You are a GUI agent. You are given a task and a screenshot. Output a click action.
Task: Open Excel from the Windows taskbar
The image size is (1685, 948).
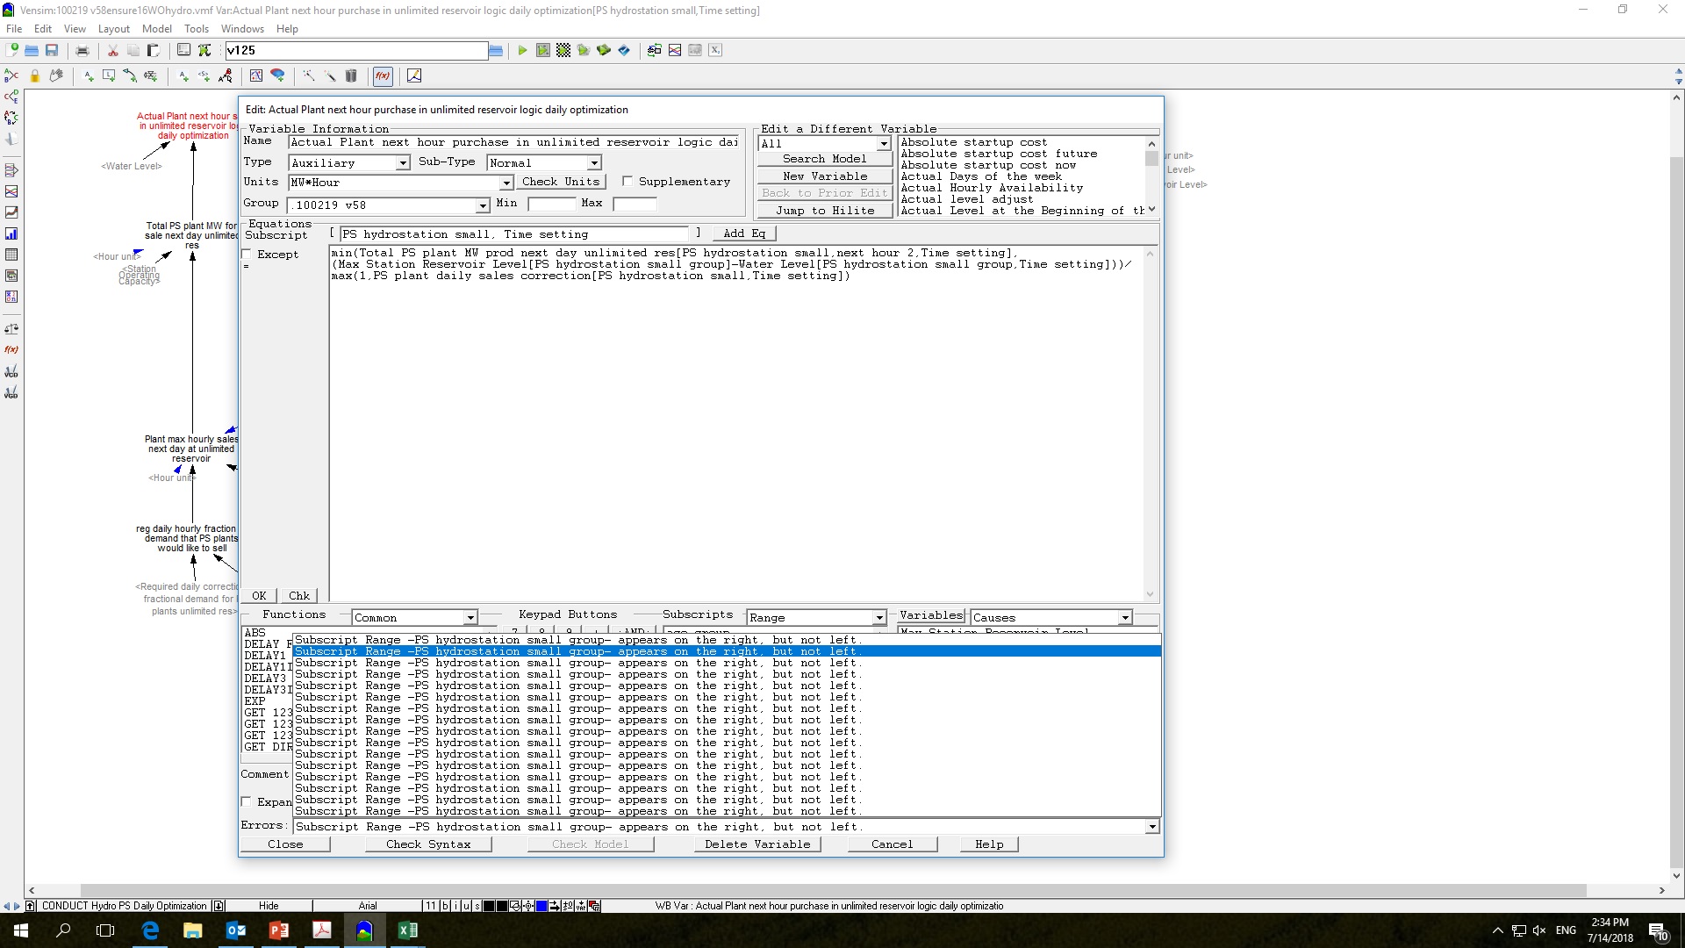[x=407, y=930]
